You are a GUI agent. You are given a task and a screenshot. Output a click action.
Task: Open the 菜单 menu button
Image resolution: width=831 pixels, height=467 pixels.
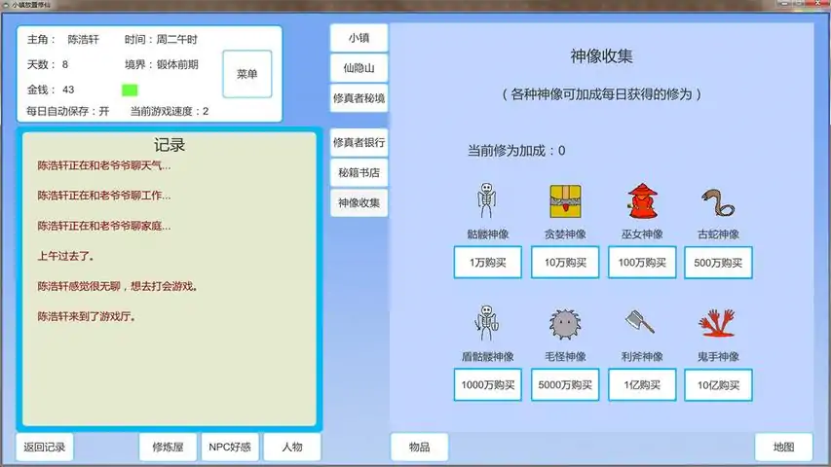[246, 75]
